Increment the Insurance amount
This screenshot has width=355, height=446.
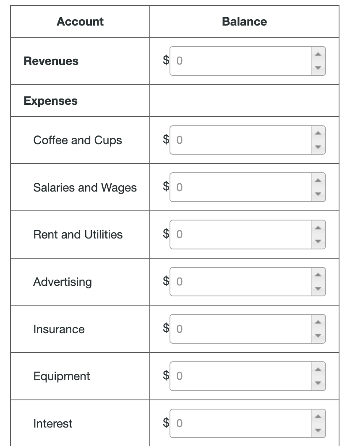tap(318, 322)
